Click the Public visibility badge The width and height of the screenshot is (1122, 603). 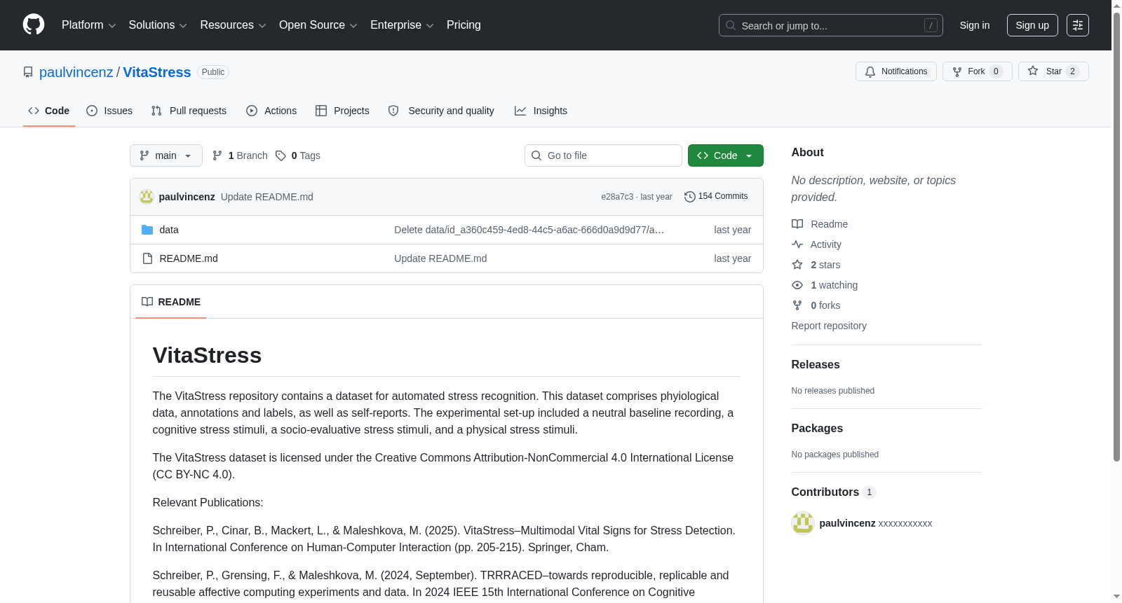[x=213, y=72]
